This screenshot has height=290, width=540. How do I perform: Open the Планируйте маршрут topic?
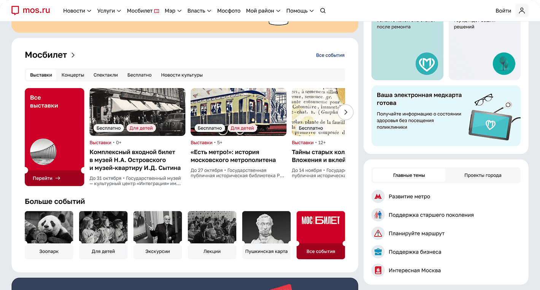[x=416, y=233]
